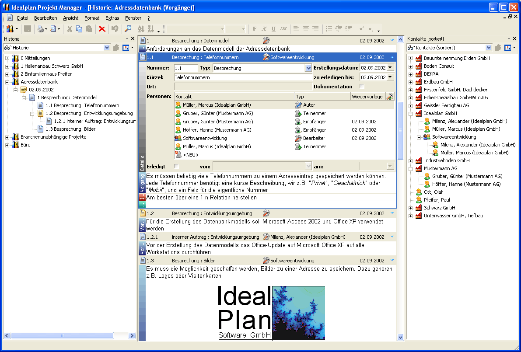Select Ott, Olaf in contacts

pyautogui.click(x=433, y=192)
